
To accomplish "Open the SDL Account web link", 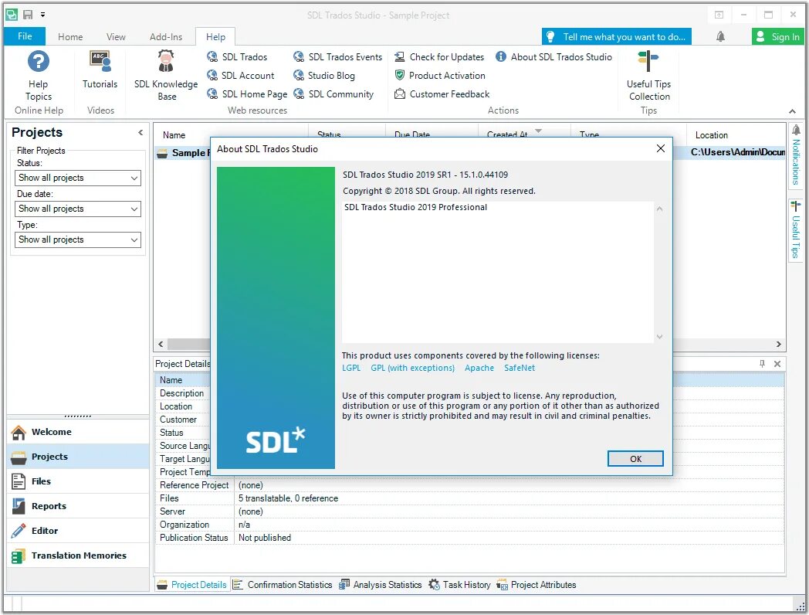I will [240, 76].
